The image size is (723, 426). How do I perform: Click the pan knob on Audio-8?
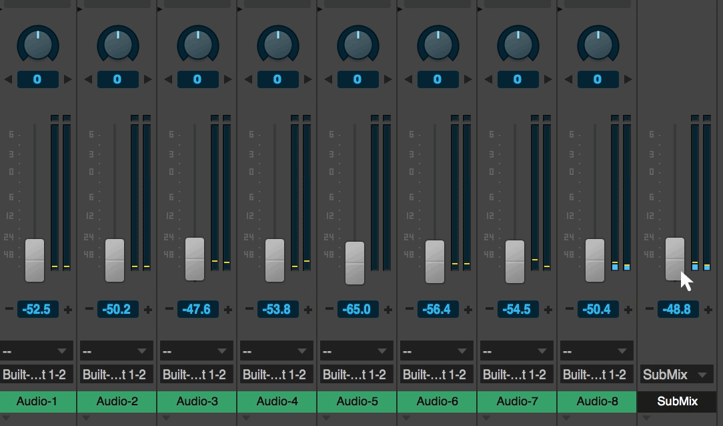(598, 45)
